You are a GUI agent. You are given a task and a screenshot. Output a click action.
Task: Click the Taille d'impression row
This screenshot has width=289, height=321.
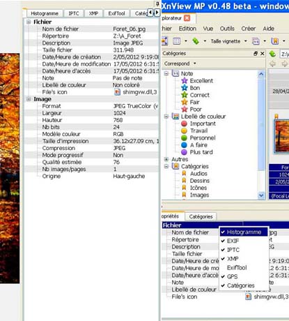92,141
